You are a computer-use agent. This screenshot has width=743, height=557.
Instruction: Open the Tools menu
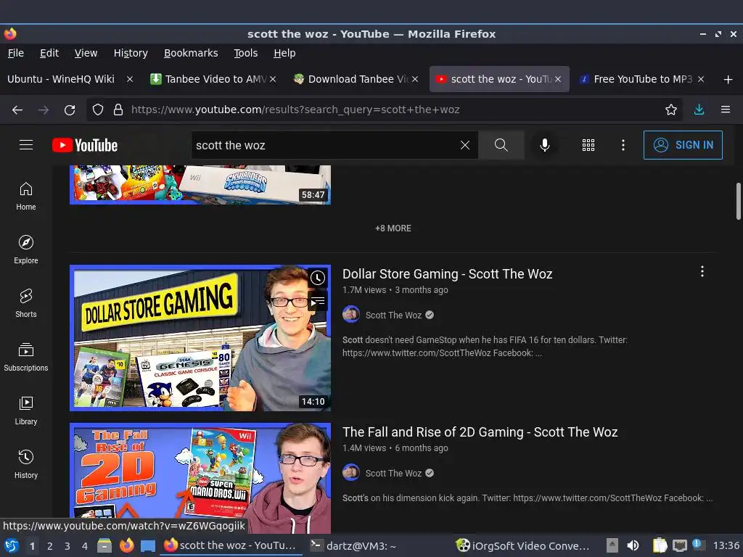[x=245, y=53]
